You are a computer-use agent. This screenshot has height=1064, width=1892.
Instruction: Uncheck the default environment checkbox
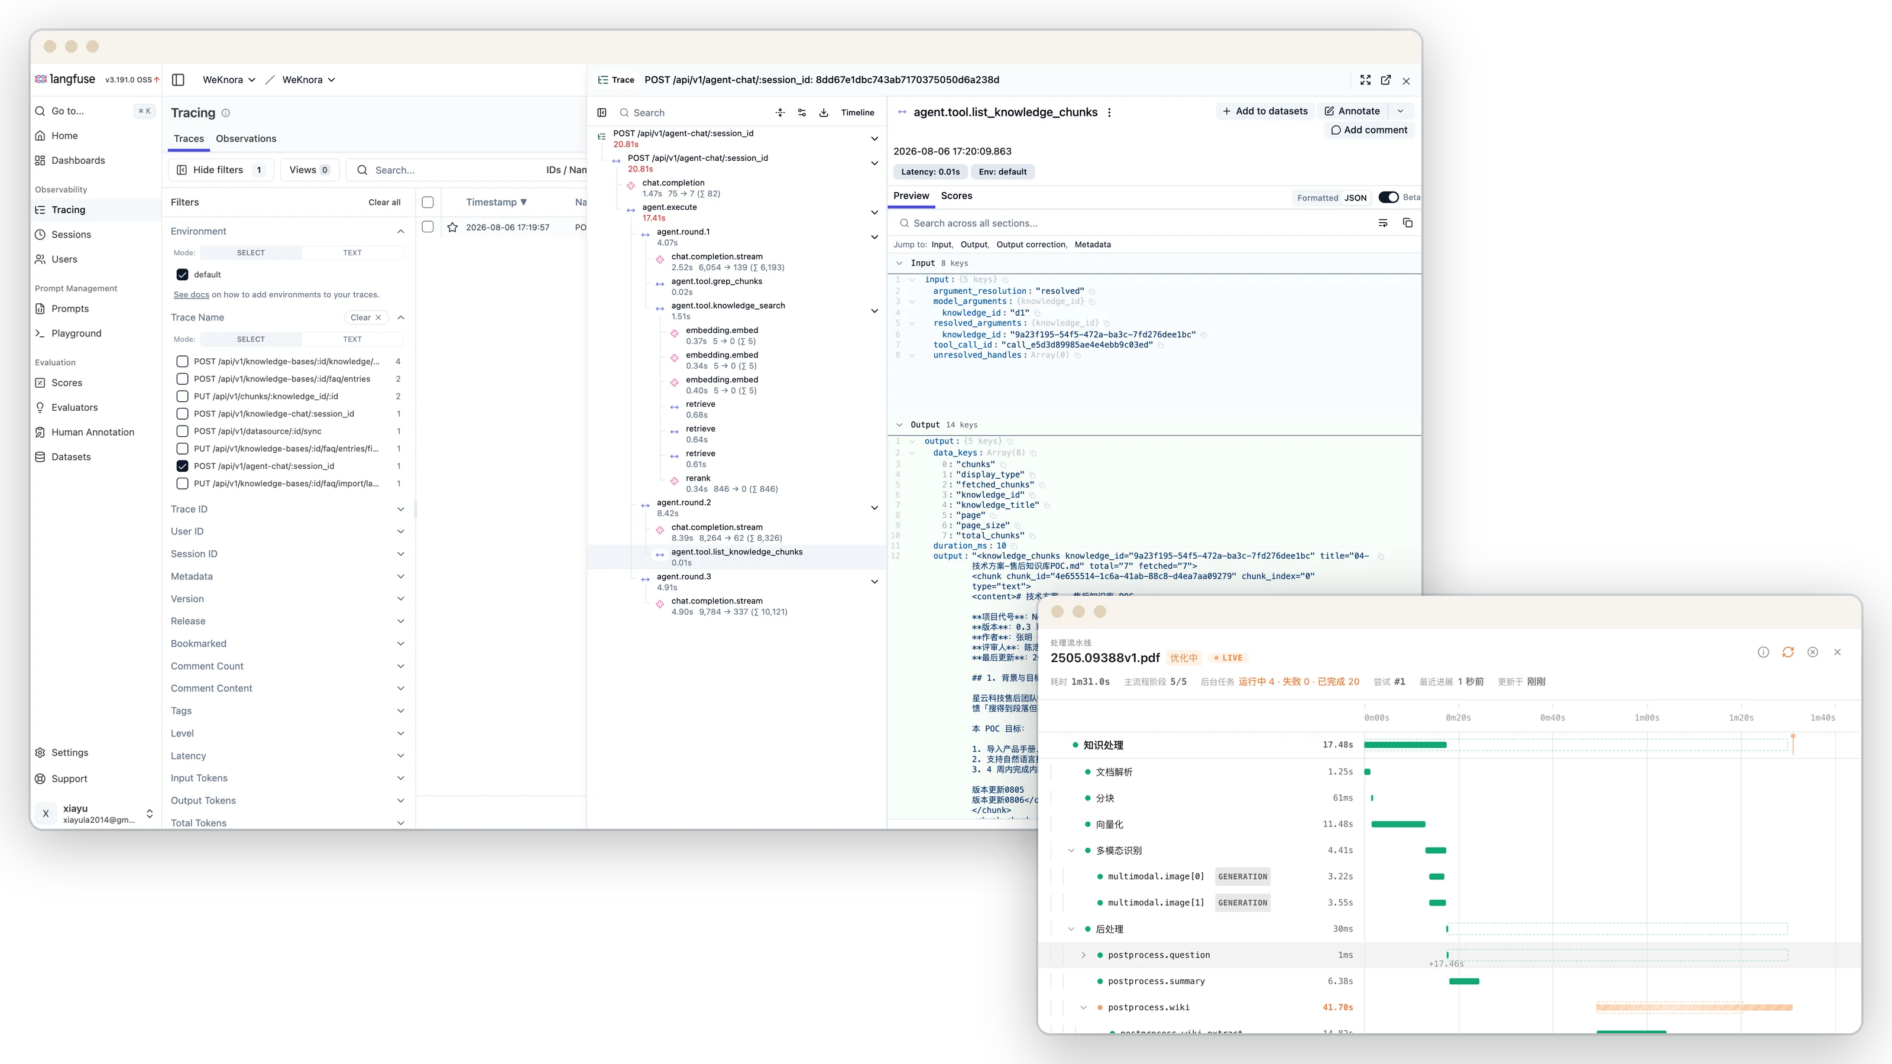tap(182, 275)
